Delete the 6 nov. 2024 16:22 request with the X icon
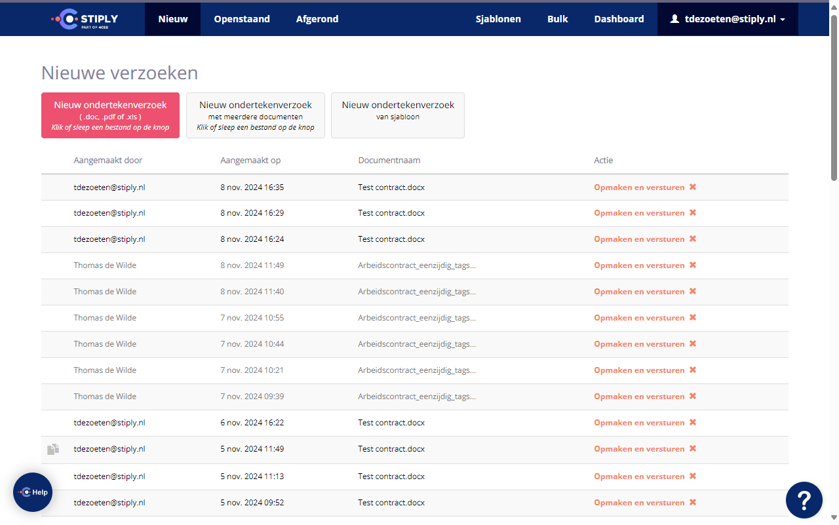Image resolution: width=839 pixels, height=525 pixels. click(x=693, y=423)
